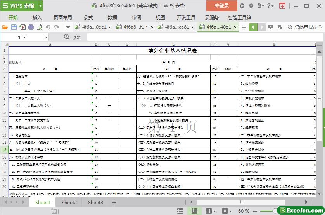The image size is (325, 215).
Task: Open the 审阅 ribbon tab
Action: pyautogui.click(x=137, y=17)
